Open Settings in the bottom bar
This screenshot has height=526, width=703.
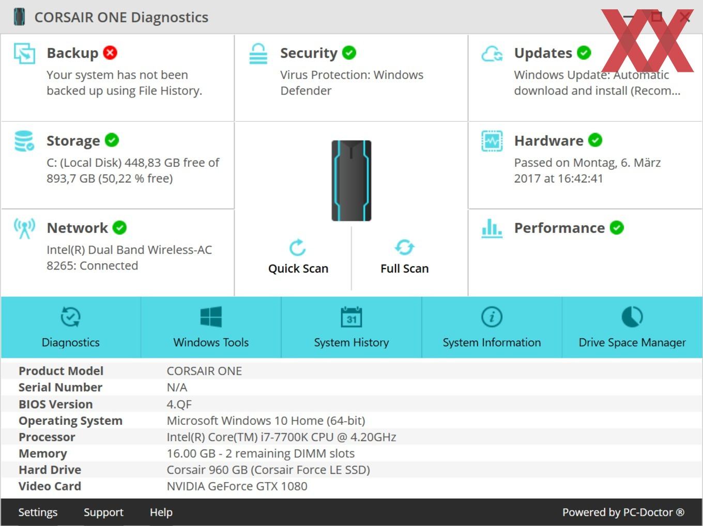pyautogui.click(x=38, y=512)
